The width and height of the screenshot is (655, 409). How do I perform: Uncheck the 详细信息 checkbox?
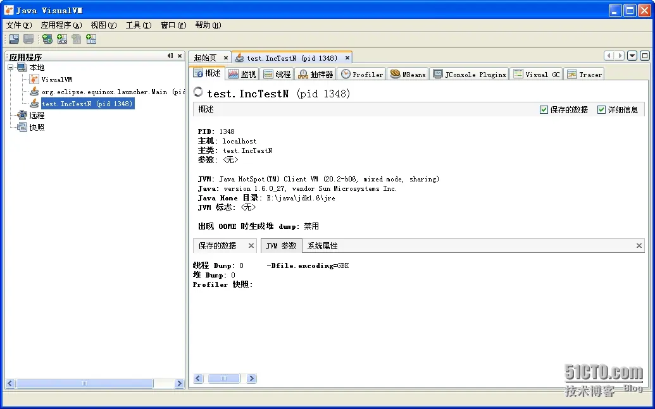click(x=602, y=110)
